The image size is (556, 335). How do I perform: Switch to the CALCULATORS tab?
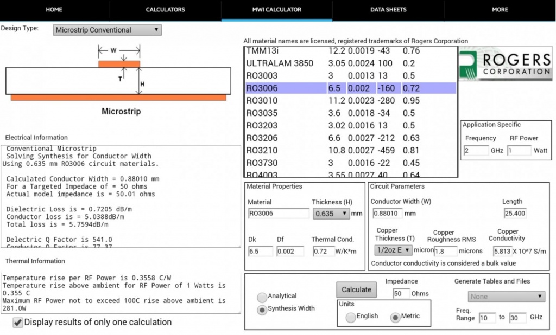[166, 10]
